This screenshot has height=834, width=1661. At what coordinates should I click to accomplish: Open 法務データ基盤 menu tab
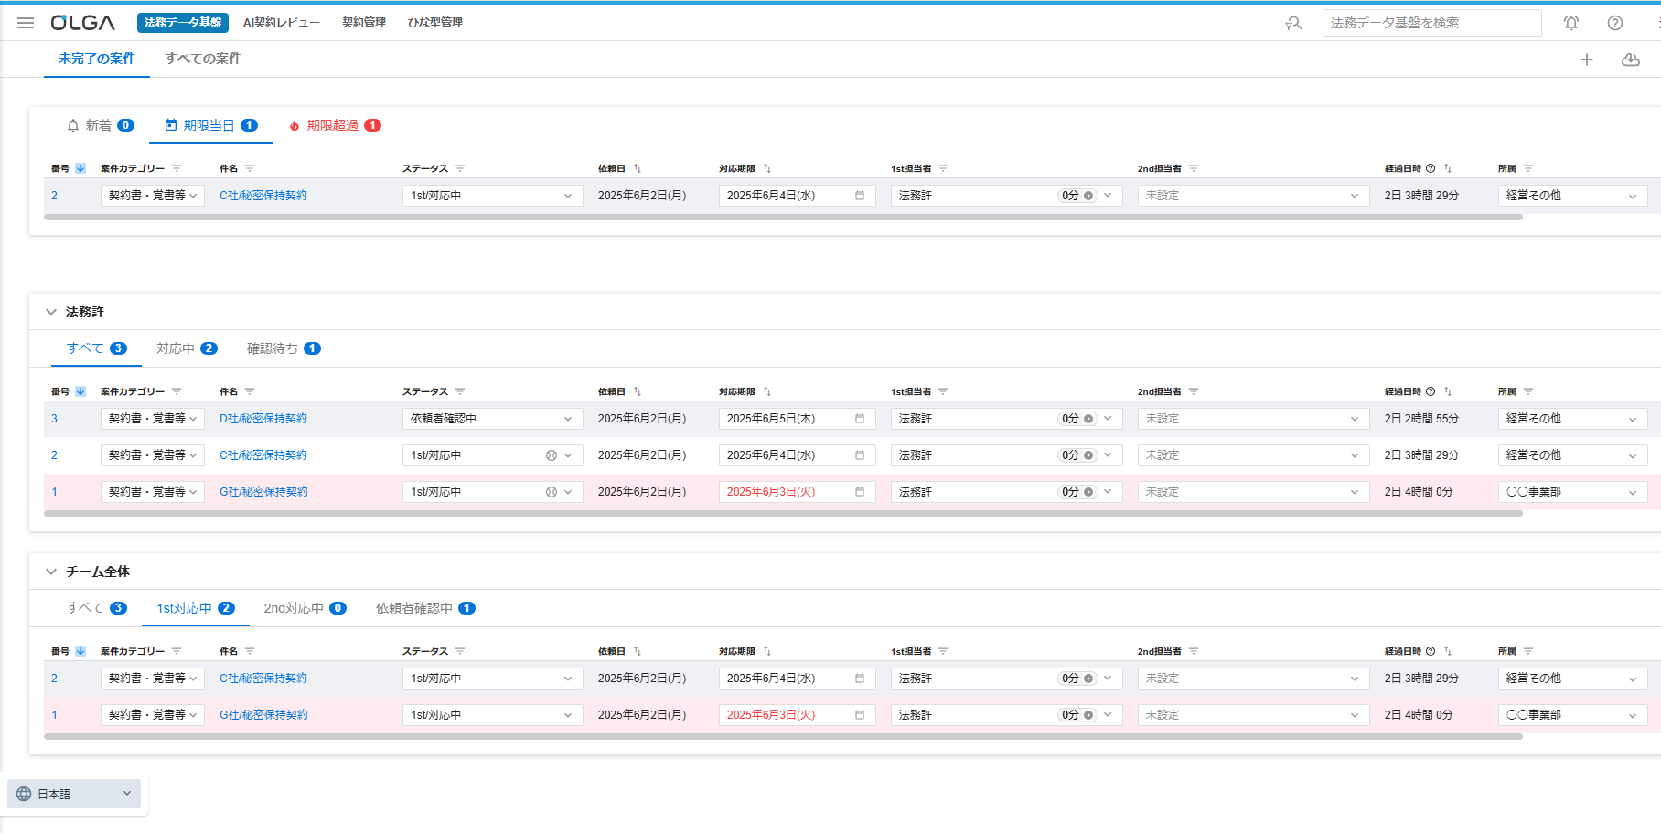click(x=183, y=23)
